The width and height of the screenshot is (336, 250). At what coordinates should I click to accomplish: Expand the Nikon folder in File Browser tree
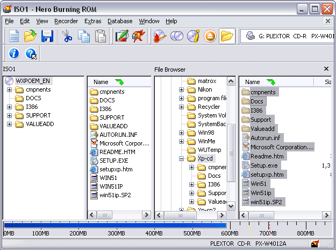pyautogui.click(x=181, y=89)
